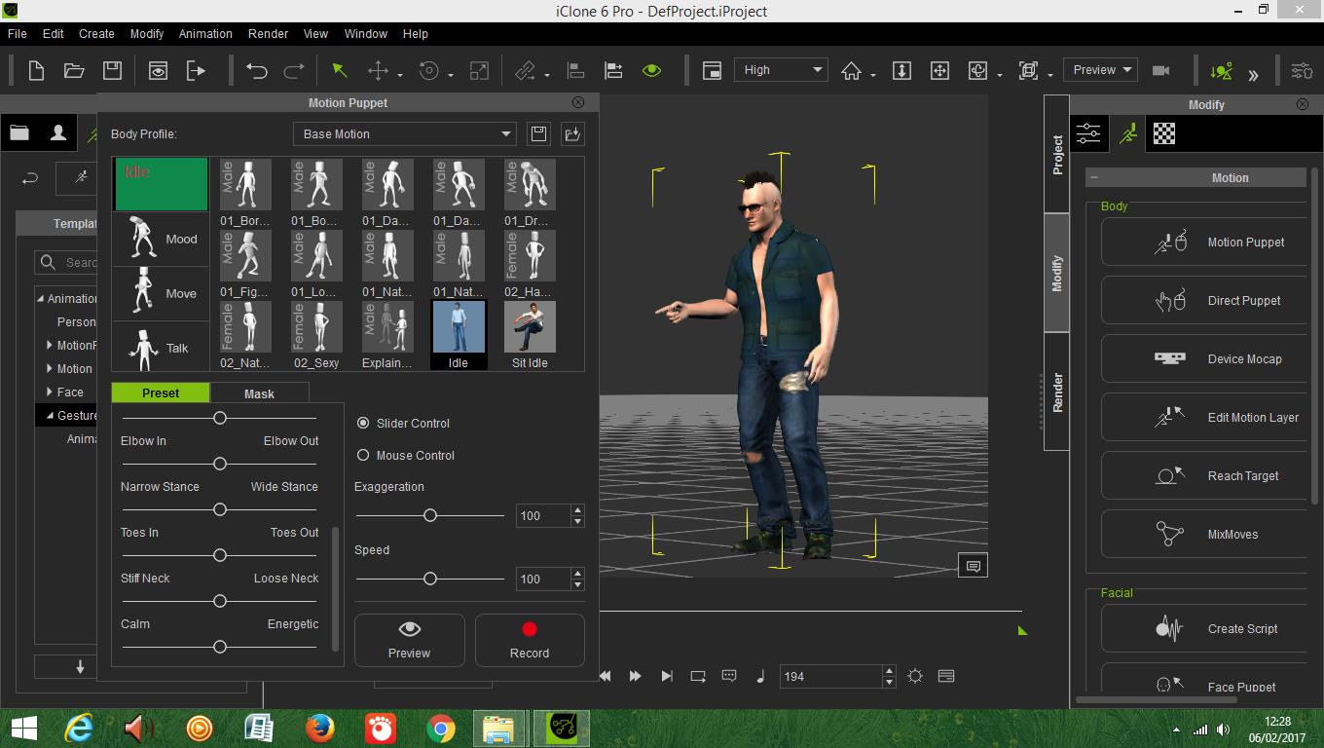Click the Record button in Motion Puppet
The height and width of the screenshot is (748, 1324).
point(530,640)
